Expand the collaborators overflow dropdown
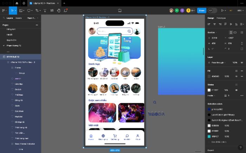246x153 pixels. tap(193, 11)
